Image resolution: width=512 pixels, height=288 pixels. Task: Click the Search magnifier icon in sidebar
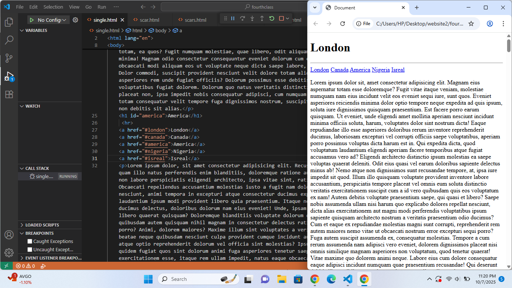9,40
